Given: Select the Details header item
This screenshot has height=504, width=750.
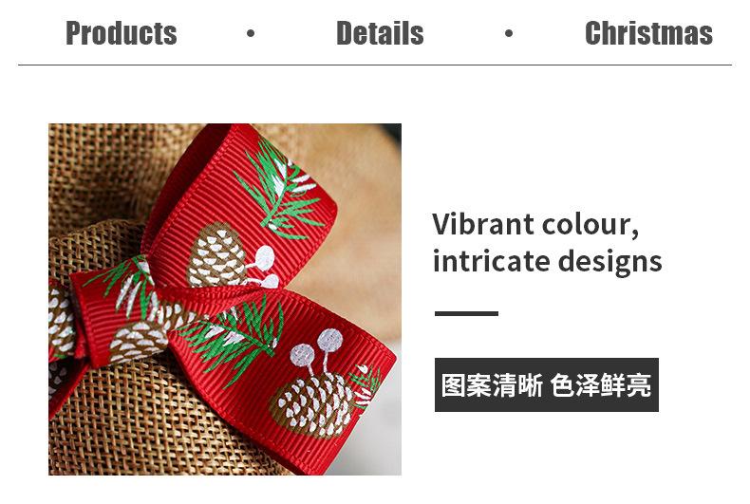Looking at the screenshot, I should tap(380, 33).
